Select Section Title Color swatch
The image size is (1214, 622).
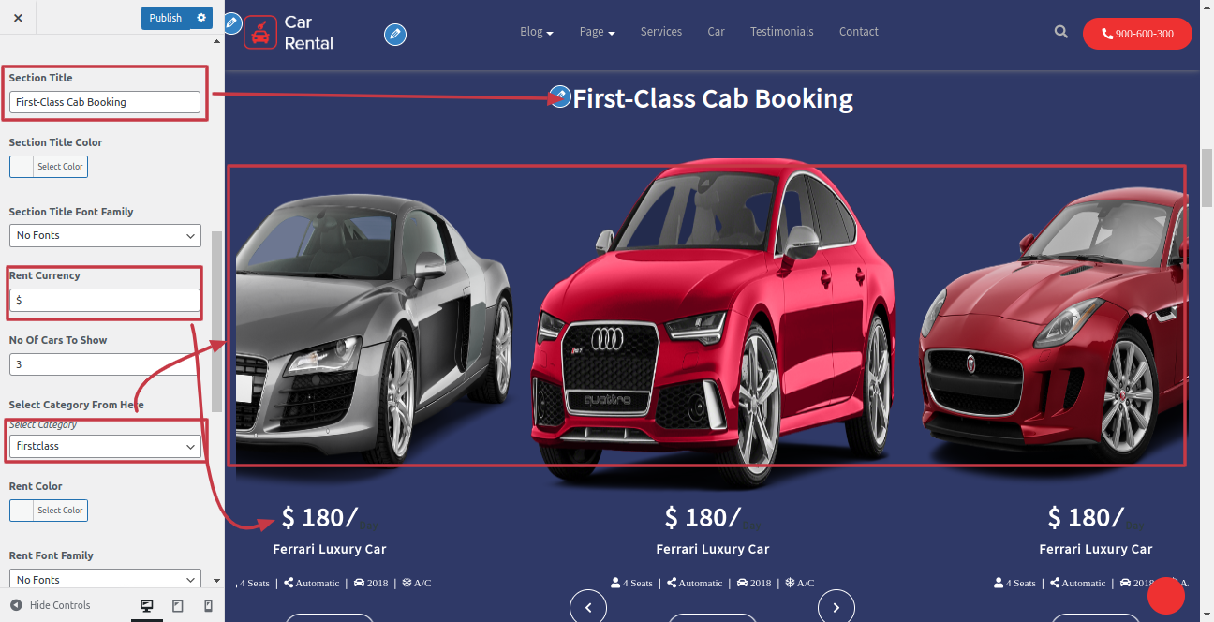(x=49, y=167)
